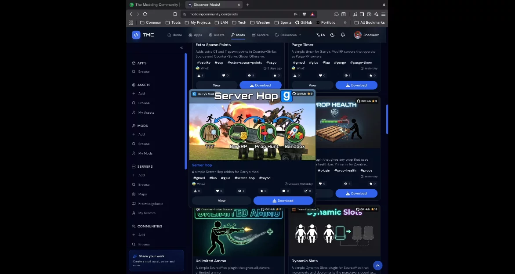
Task: Open My Mods in the sidebar
Action: [x=142, y=153]
